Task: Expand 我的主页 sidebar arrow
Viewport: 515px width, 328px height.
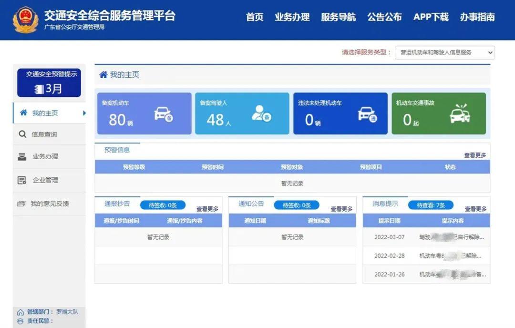Action: tap(84, 113)
